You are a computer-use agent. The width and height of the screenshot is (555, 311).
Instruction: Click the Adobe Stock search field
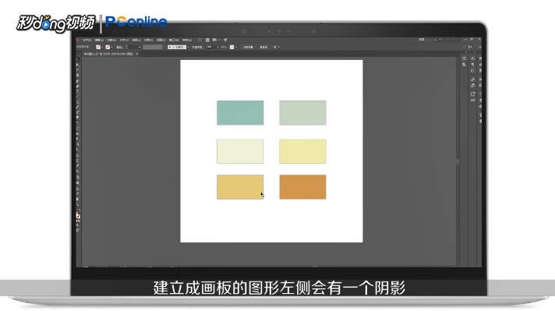pos(447,40)
